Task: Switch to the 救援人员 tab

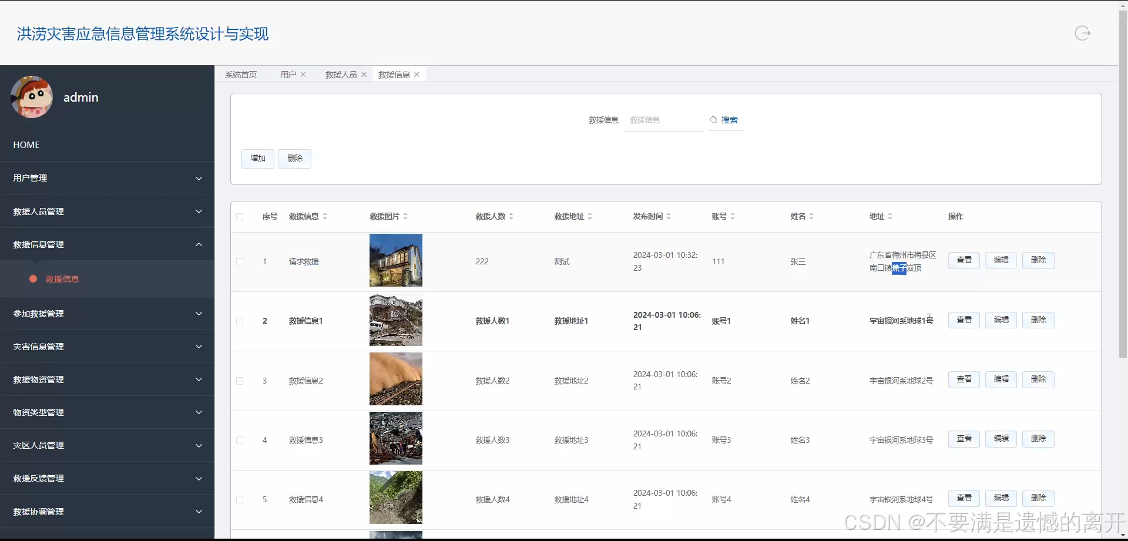Action: [341, 75]
